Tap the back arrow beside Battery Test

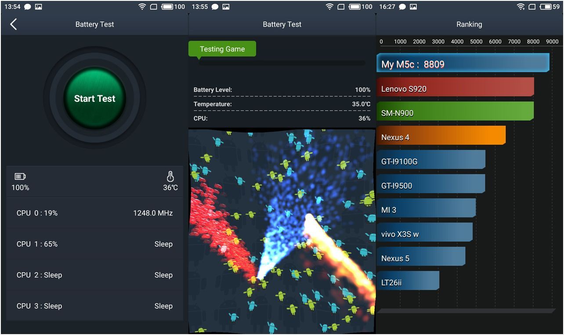coord(14,24)
